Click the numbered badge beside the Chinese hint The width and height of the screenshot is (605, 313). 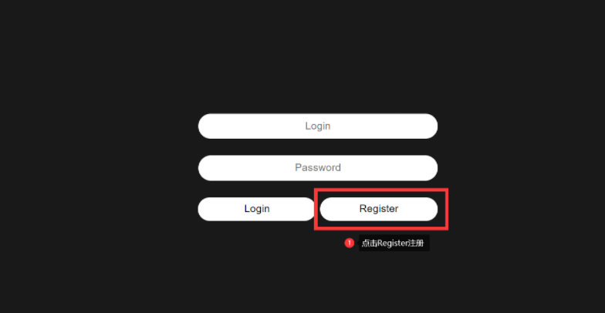pyautogui.click(x=349, y=244)
